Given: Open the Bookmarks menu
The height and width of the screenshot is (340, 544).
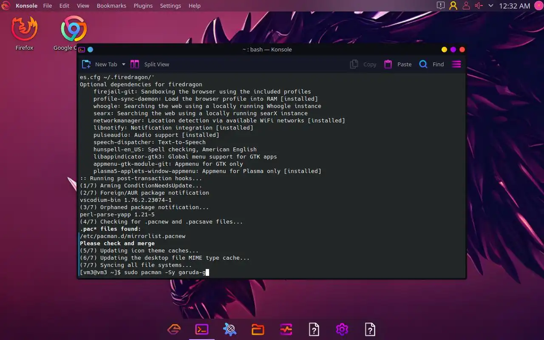Looking at the screenshot, I should (x=111, y=6).
